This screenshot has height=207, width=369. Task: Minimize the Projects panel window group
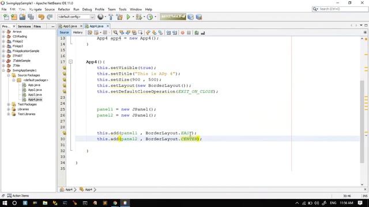pos(52,26)
